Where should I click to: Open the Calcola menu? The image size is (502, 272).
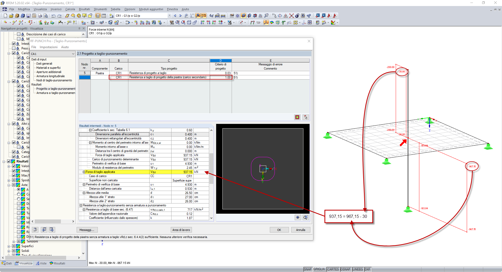coord(70,9)
